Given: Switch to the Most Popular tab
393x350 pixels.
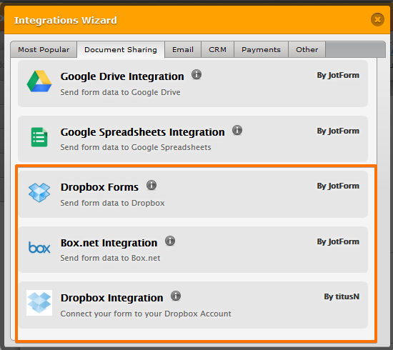Looking at the screenshot, I should 44,49.
